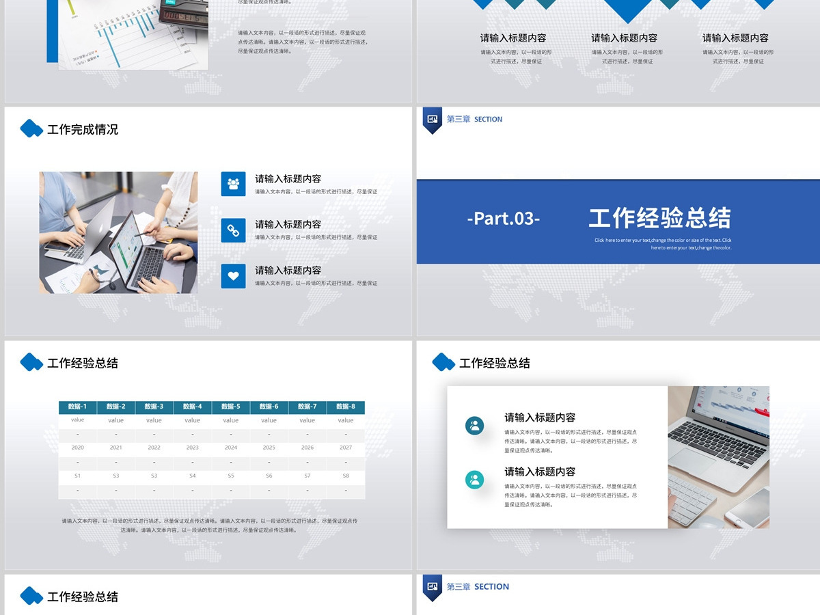This screenshot has height=615, width=820.
Task: Click the S1 table cell
Action: pos(77,476)
